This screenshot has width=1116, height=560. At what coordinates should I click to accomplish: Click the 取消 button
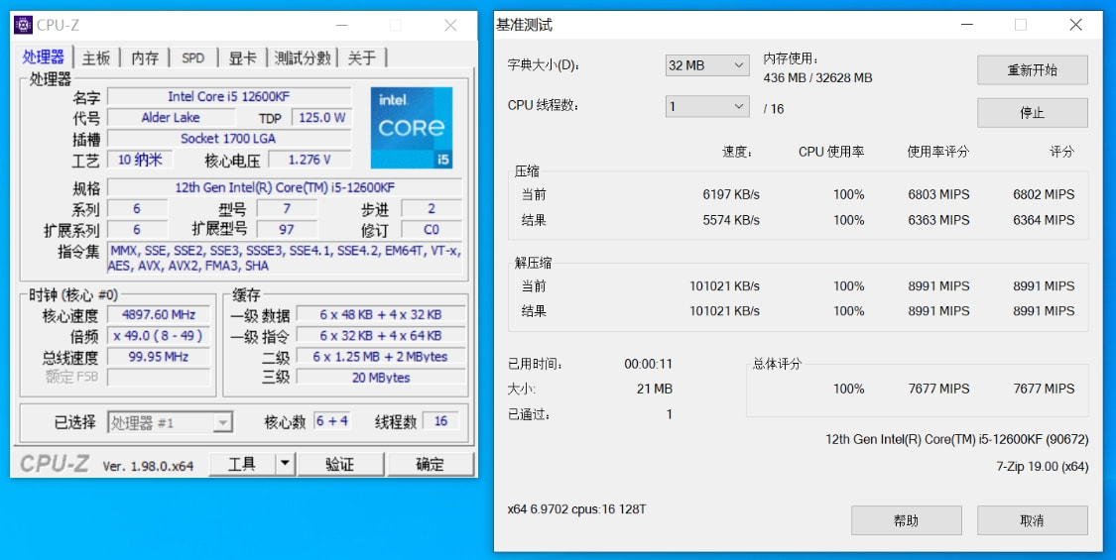pyautogui.click(x=1032, y=520)
